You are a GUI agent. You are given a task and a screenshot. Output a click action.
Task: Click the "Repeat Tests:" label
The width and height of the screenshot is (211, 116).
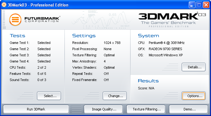(x=82, y=74)
